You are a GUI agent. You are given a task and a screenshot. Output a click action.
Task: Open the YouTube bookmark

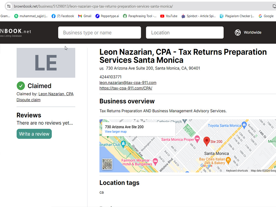pyautogui.click(x=169, y=16)
